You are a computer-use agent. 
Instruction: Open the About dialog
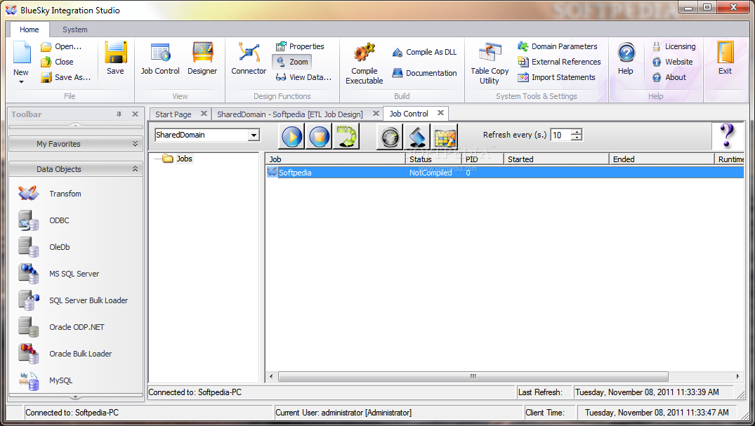(669, 77)
